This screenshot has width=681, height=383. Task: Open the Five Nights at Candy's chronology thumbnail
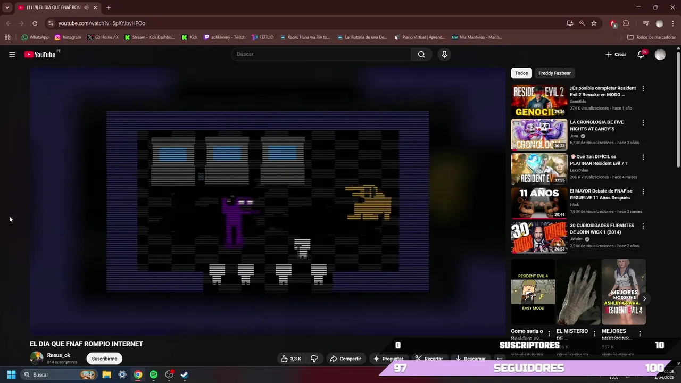(x=539, y=135)
